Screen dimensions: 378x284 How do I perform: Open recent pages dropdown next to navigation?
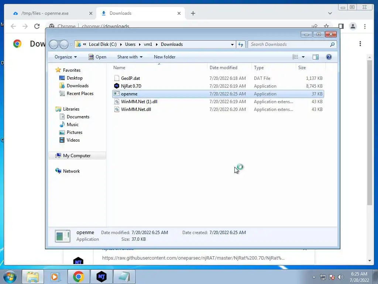[71, 45]
